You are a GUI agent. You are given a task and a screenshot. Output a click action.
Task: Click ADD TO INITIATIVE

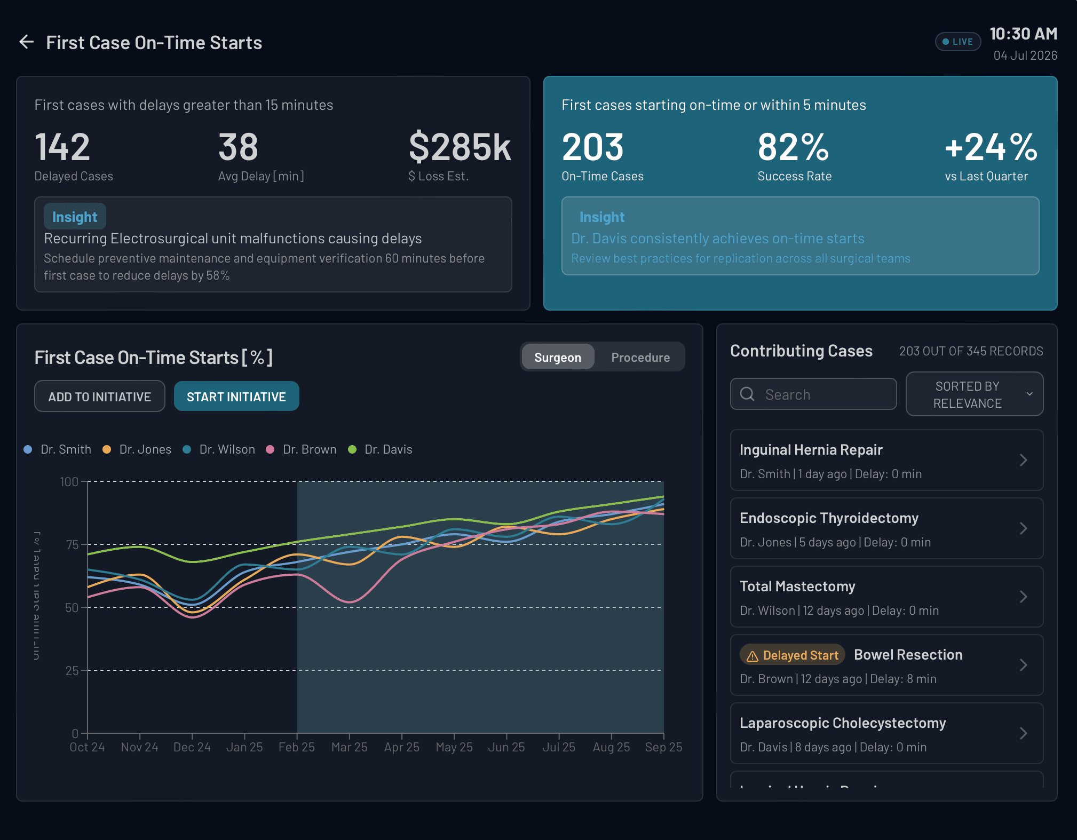tap(99, 396)
